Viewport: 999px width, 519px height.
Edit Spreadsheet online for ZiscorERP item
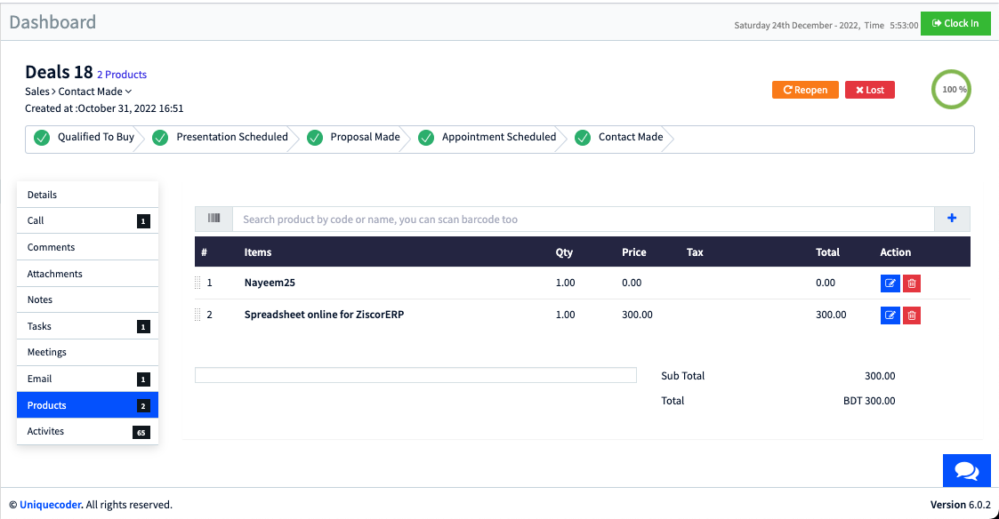click(x=890, y=315)
